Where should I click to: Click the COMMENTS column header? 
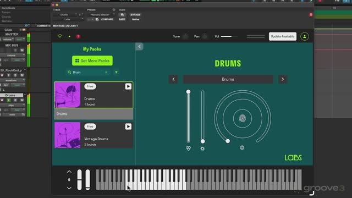[x=43, y=26]
